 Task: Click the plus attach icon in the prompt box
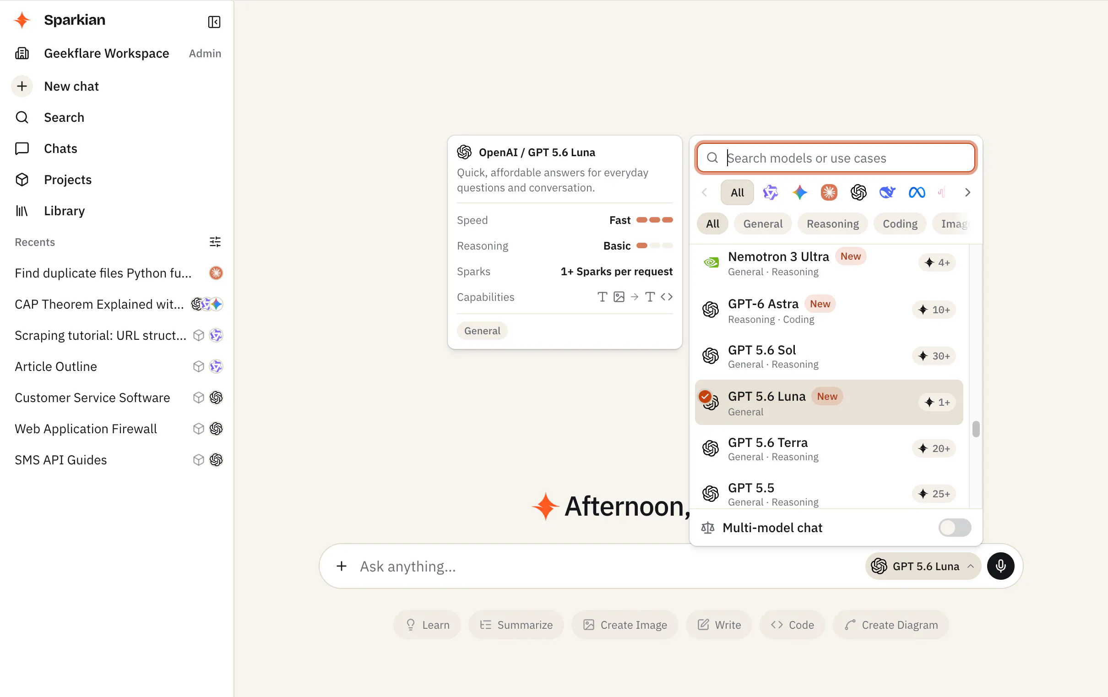point(342,566)
